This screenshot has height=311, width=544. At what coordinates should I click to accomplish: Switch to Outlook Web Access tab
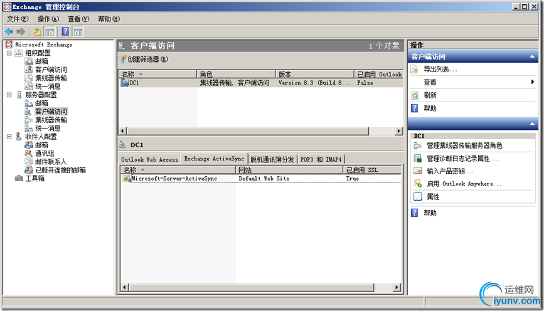149,159
